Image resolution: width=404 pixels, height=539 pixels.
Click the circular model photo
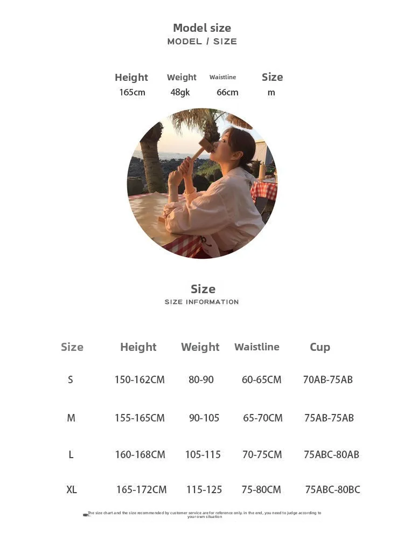(x=202, y=183)
